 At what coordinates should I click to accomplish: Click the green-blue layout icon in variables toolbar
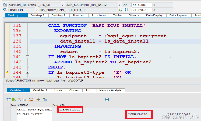click(x=45, y=100)
